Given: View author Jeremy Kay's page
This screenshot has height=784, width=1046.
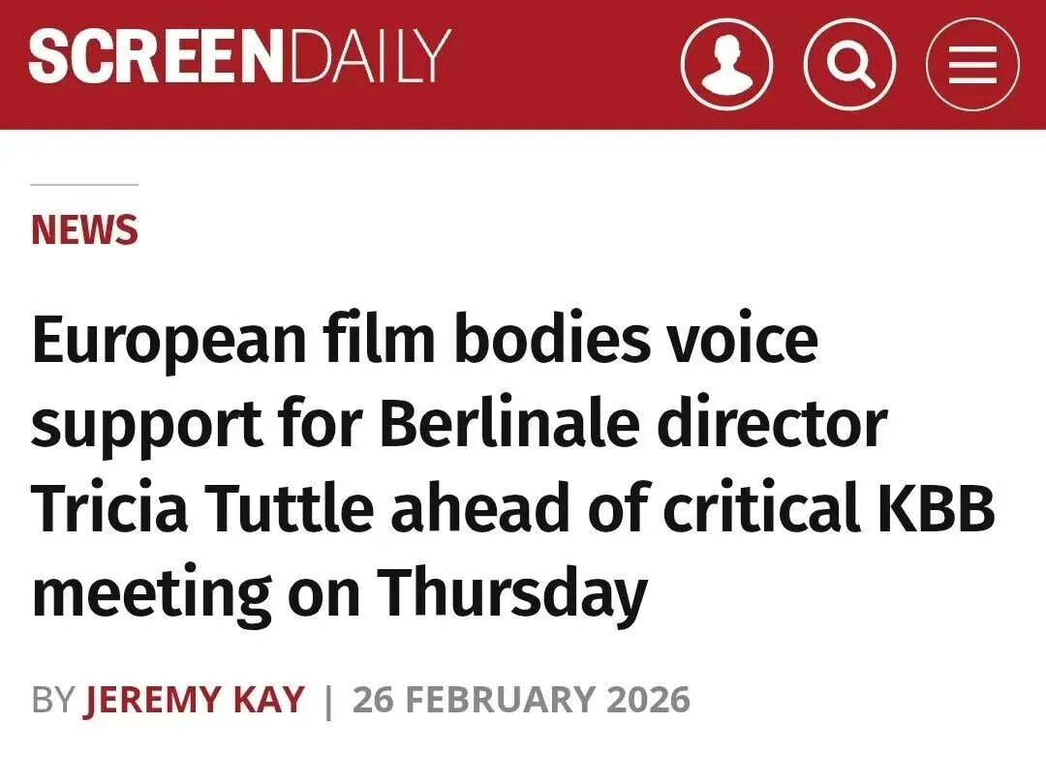Looking at the screenshot, I should [195, 699].
